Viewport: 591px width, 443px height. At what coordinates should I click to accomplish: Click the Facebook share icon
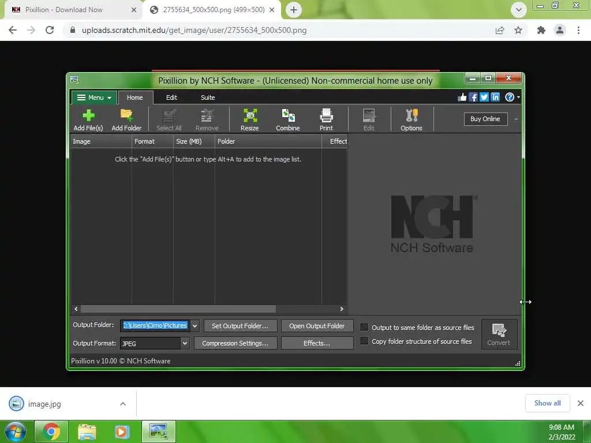[x=473, y=97]
